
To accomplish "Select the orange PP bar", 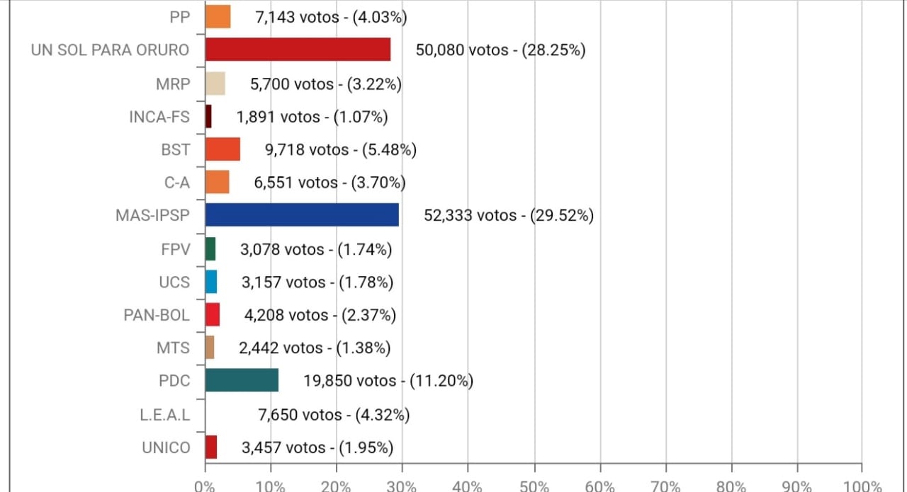I will [x=218, y=17].
